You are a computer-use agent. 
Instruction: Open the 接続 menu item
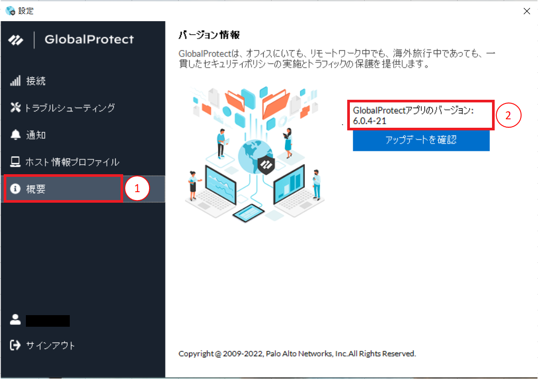82,81
